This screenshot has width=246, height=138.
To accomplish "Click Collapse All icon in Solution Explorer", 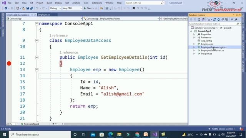I will [x=223, y=20].
